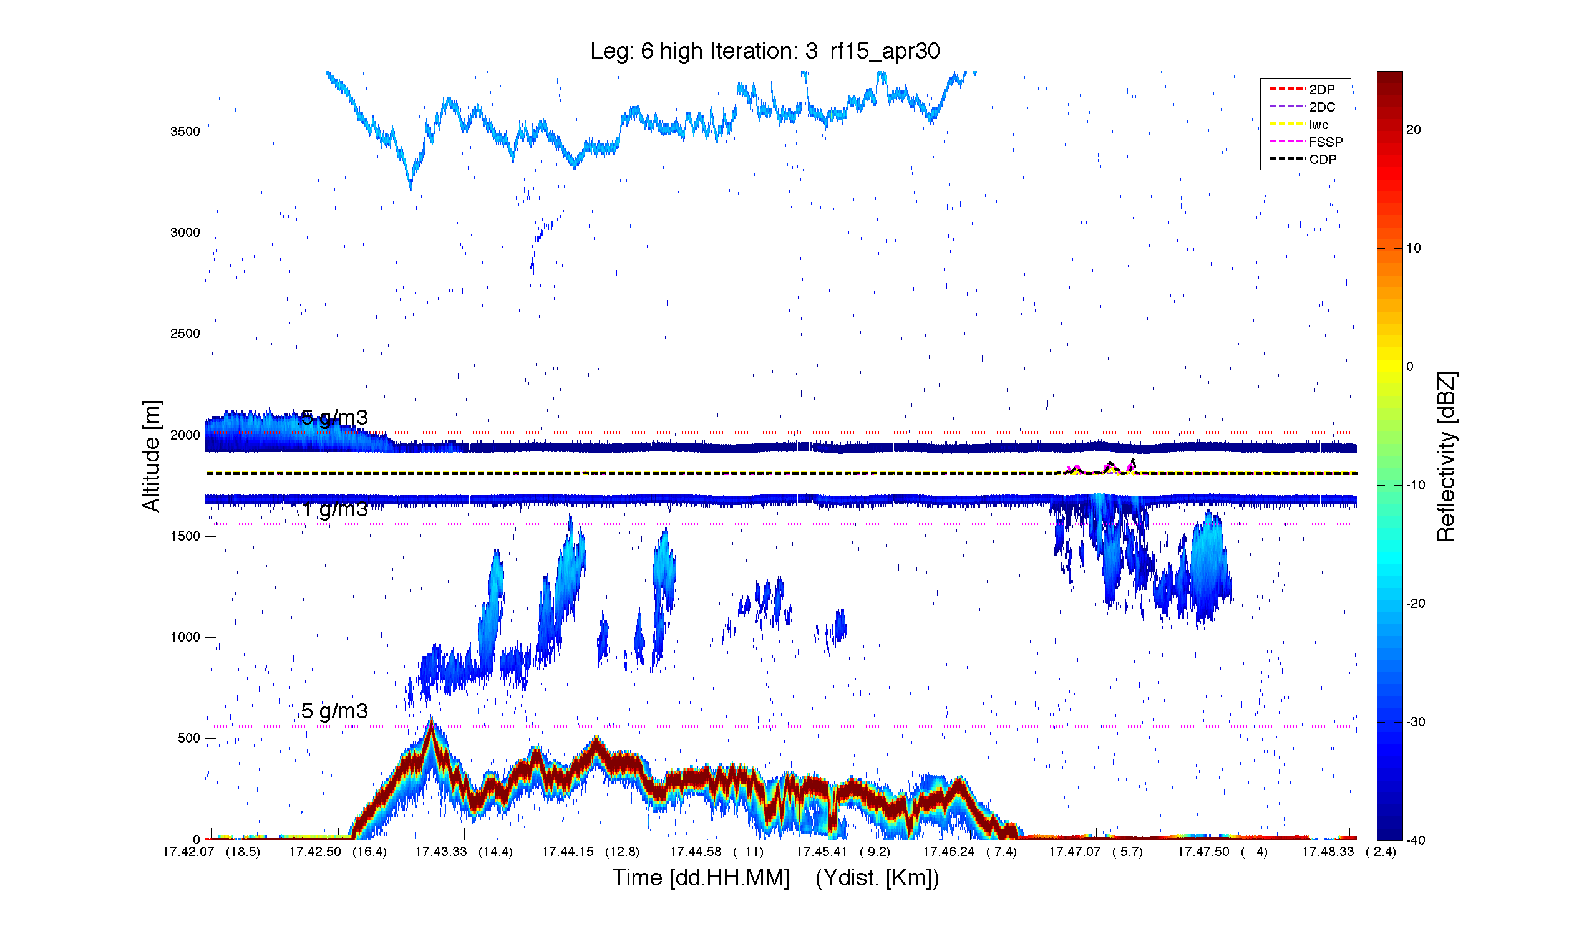
Task: Click the (9.2) distance label
Action: coord(876,852)
